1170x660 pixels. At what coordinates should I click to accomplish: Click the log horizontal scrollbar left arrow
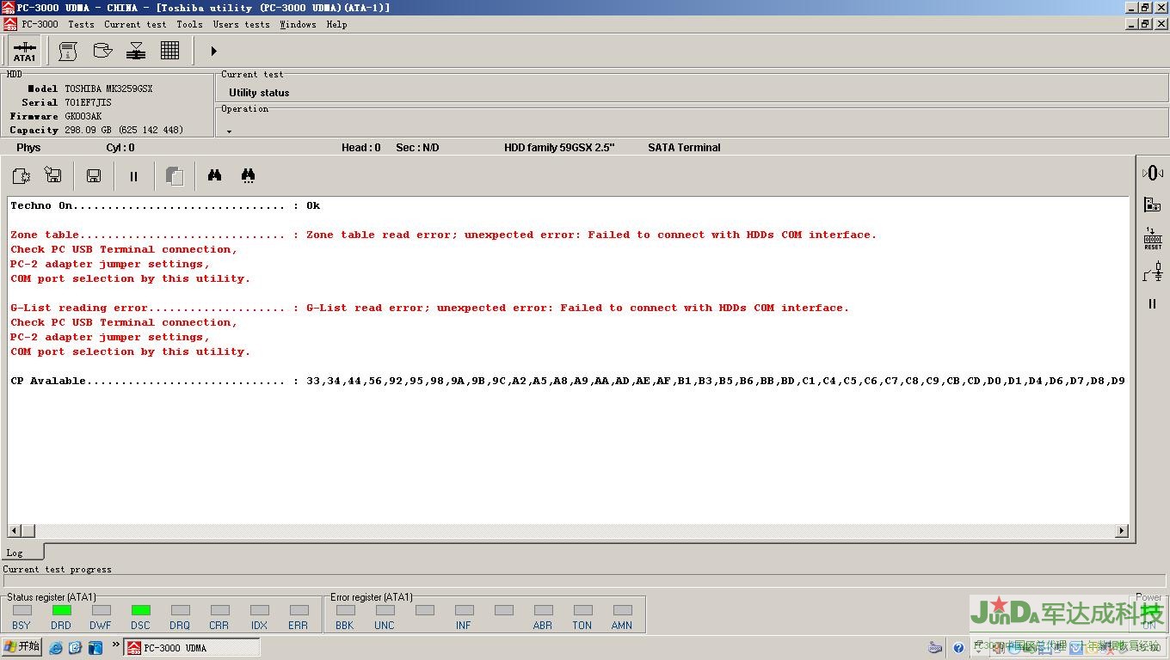pyautogui.click(x=14, y=531)
